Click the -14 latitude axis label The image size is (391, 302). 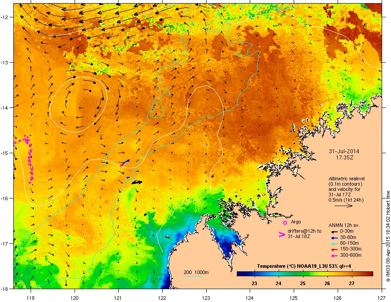tap(4, 107)
